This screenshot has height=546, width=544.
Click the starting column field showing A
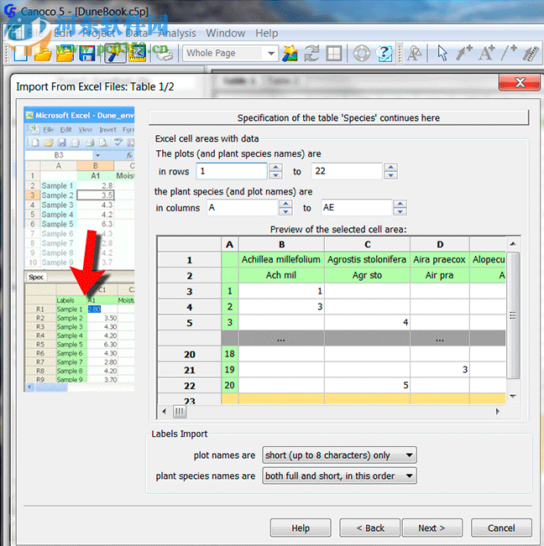tap(243, 207)
